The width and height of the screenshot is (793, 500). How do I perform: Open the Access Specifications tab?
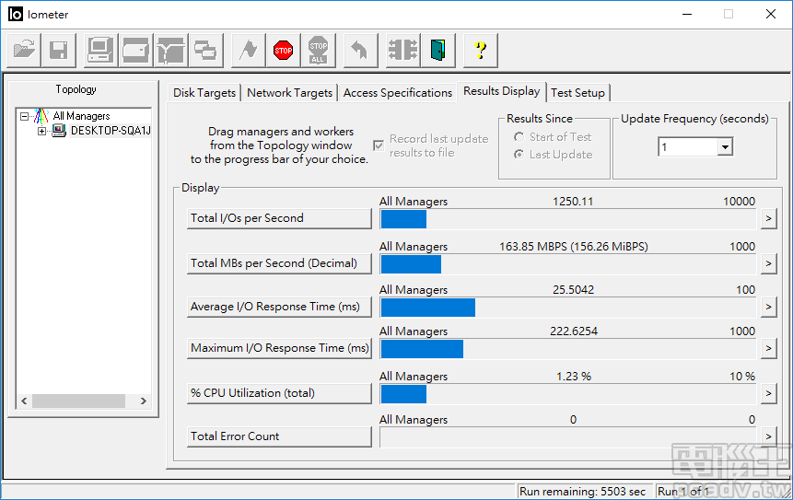pos(397,93)
